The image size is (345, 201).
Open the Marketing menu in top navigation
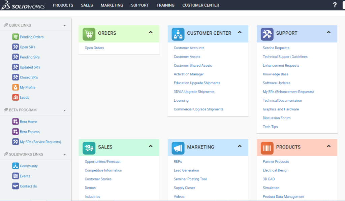[112, 5]
